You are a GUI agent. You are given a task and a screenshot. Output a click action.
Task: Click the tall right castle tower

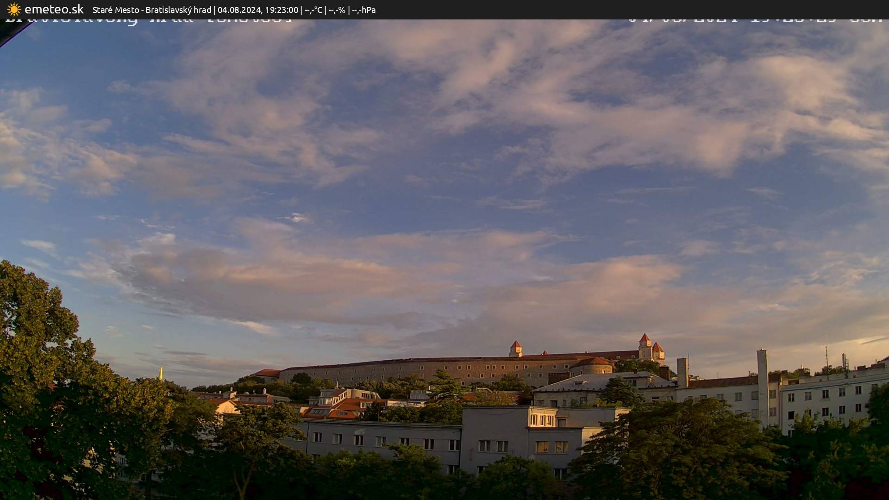645,347
